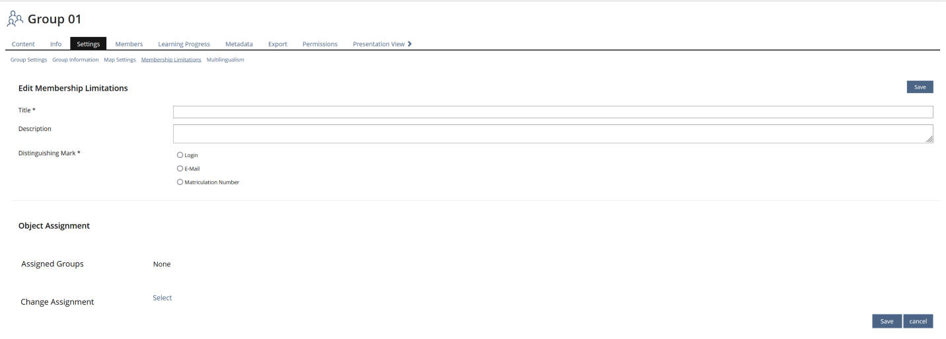The width and height of the screenshot is (946, 339).
Task: Select the E-Mail radio button
Action: coord(180,168)
